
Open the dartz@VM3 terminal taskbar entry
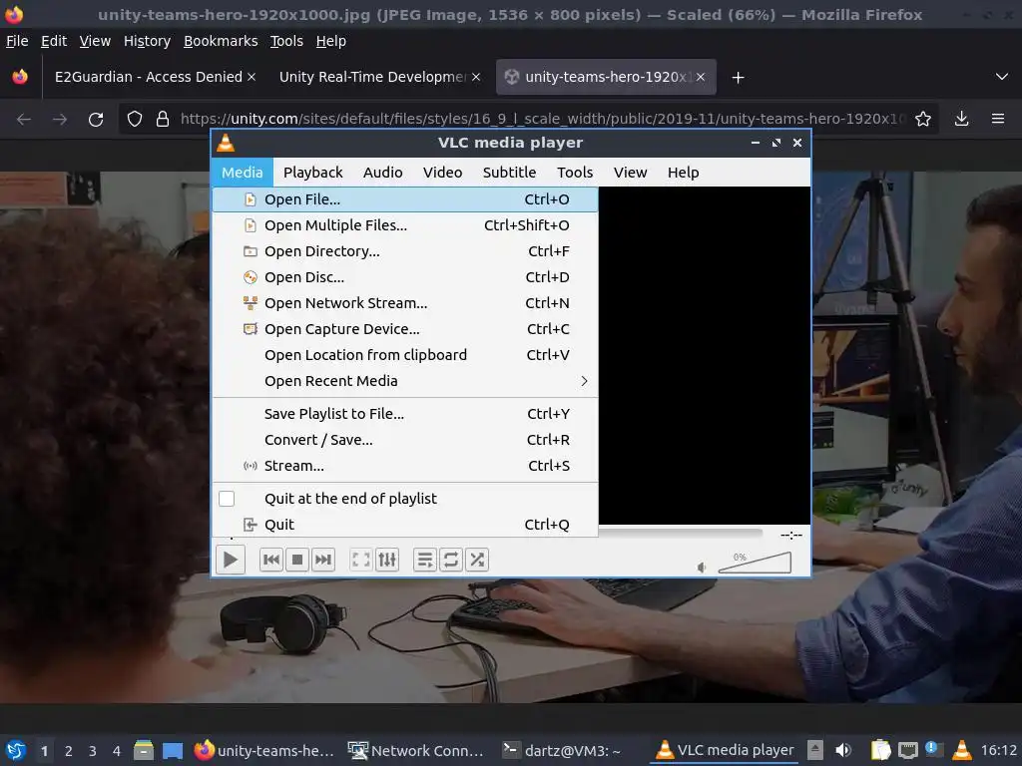[x=561, y=751]
